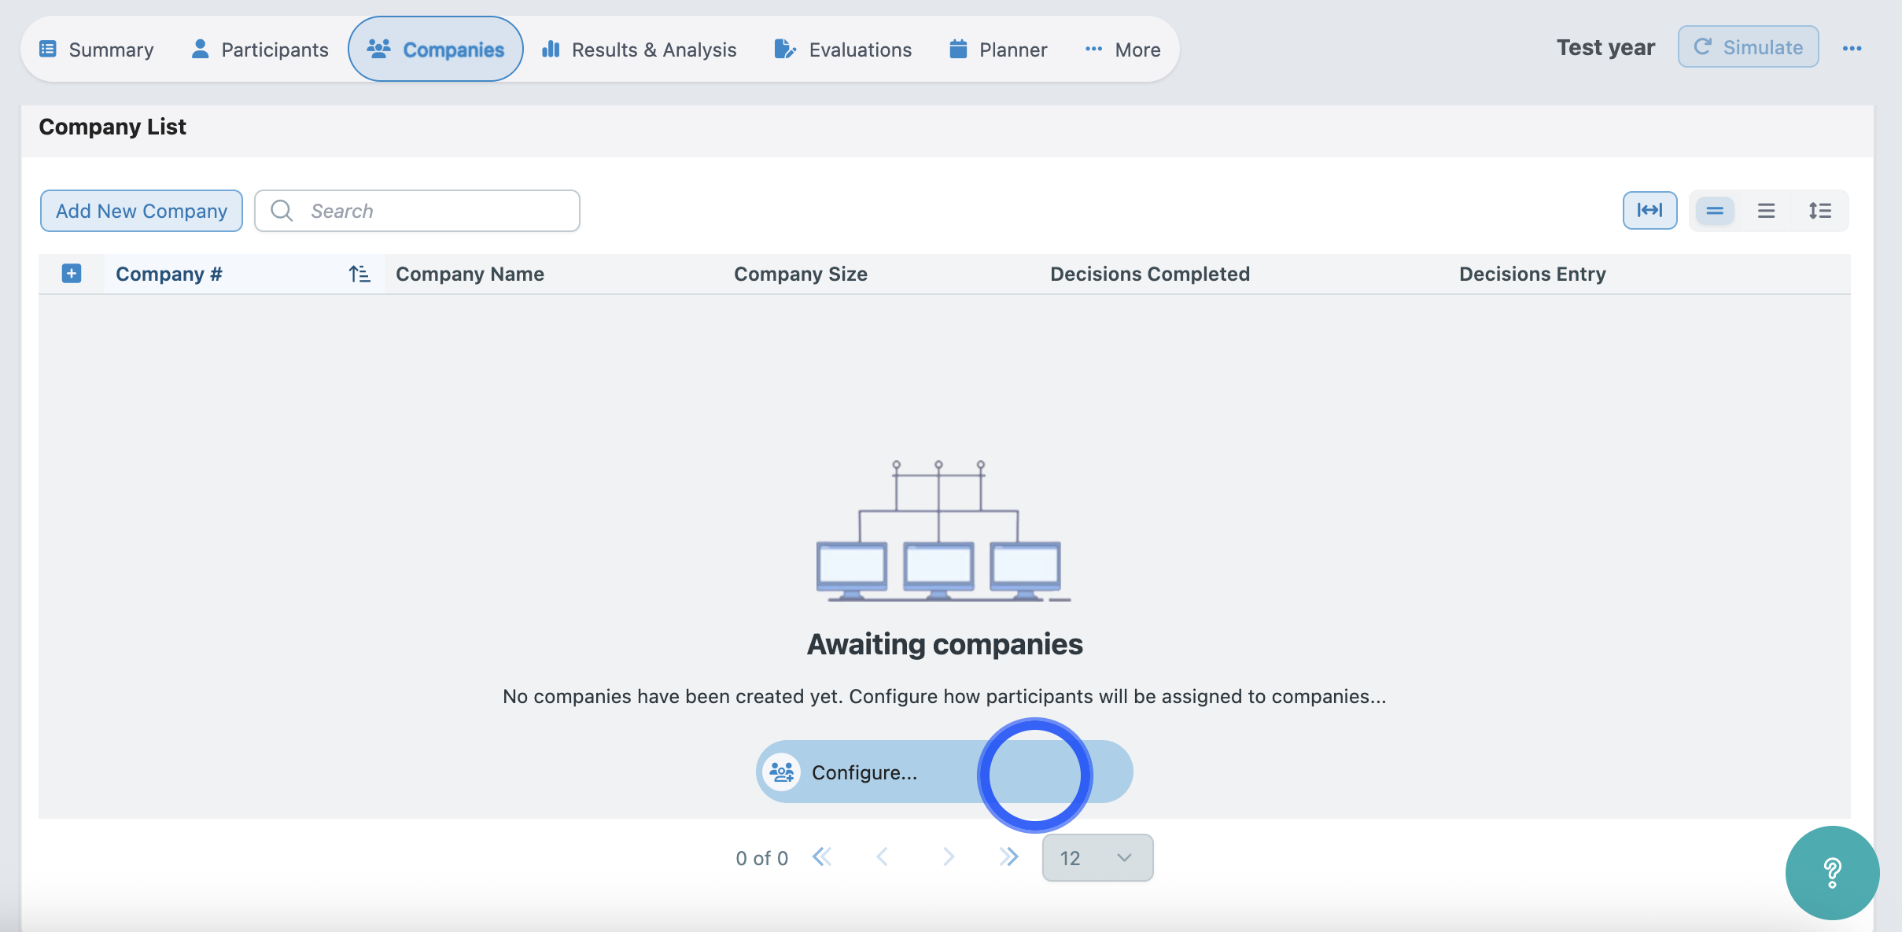This screenshot has height=932, width=1902.
Task: Click the top-right ellipsis options icon
Action: pos(1852,49)
